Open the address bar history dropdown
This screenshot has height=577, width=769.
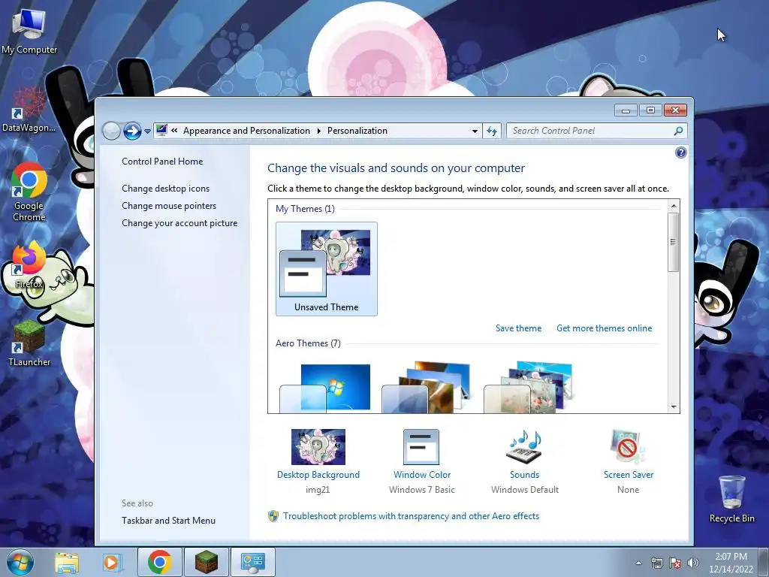475,131
